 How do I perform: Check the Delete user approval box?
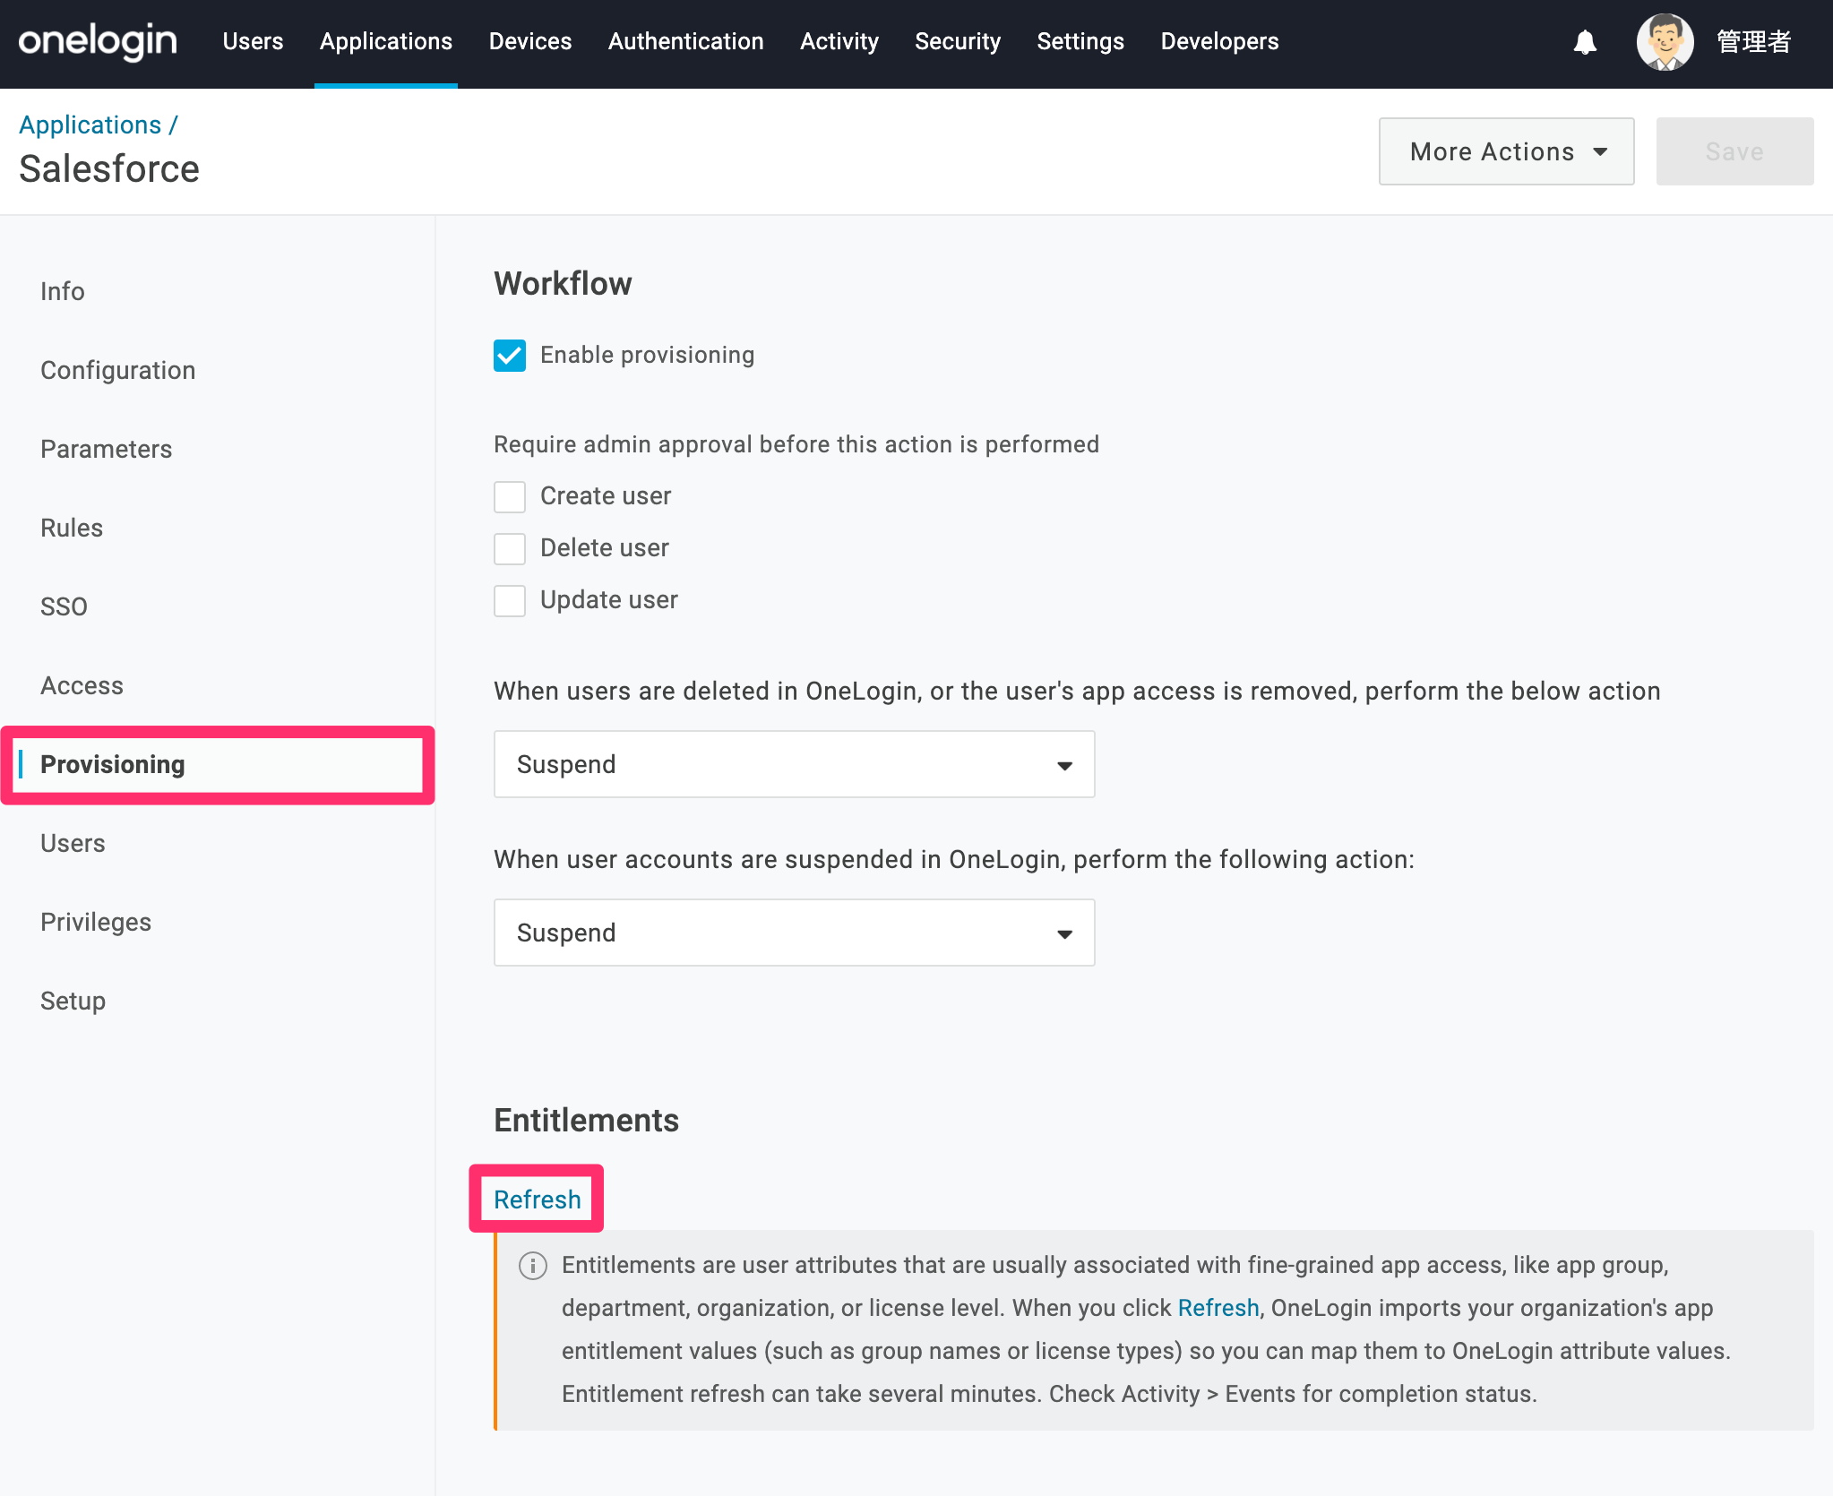pyautogui.click(x=510, y=548)
